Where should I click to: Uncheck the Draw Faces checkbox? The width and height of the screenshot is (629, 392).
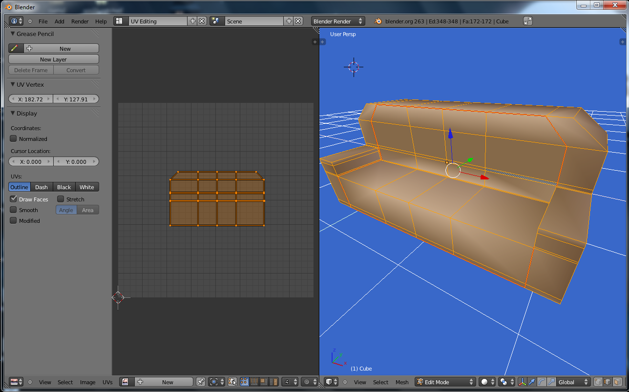click(14, 199)
